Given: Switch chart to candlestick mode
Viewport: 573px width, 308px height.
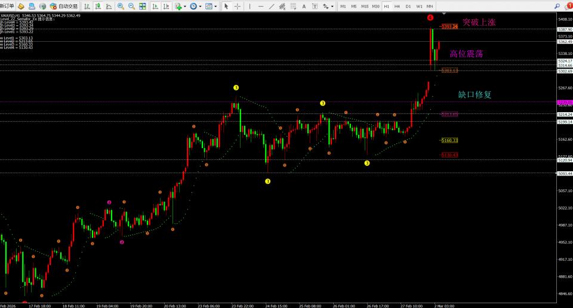Looking at the screenshot, I should 98,6.
